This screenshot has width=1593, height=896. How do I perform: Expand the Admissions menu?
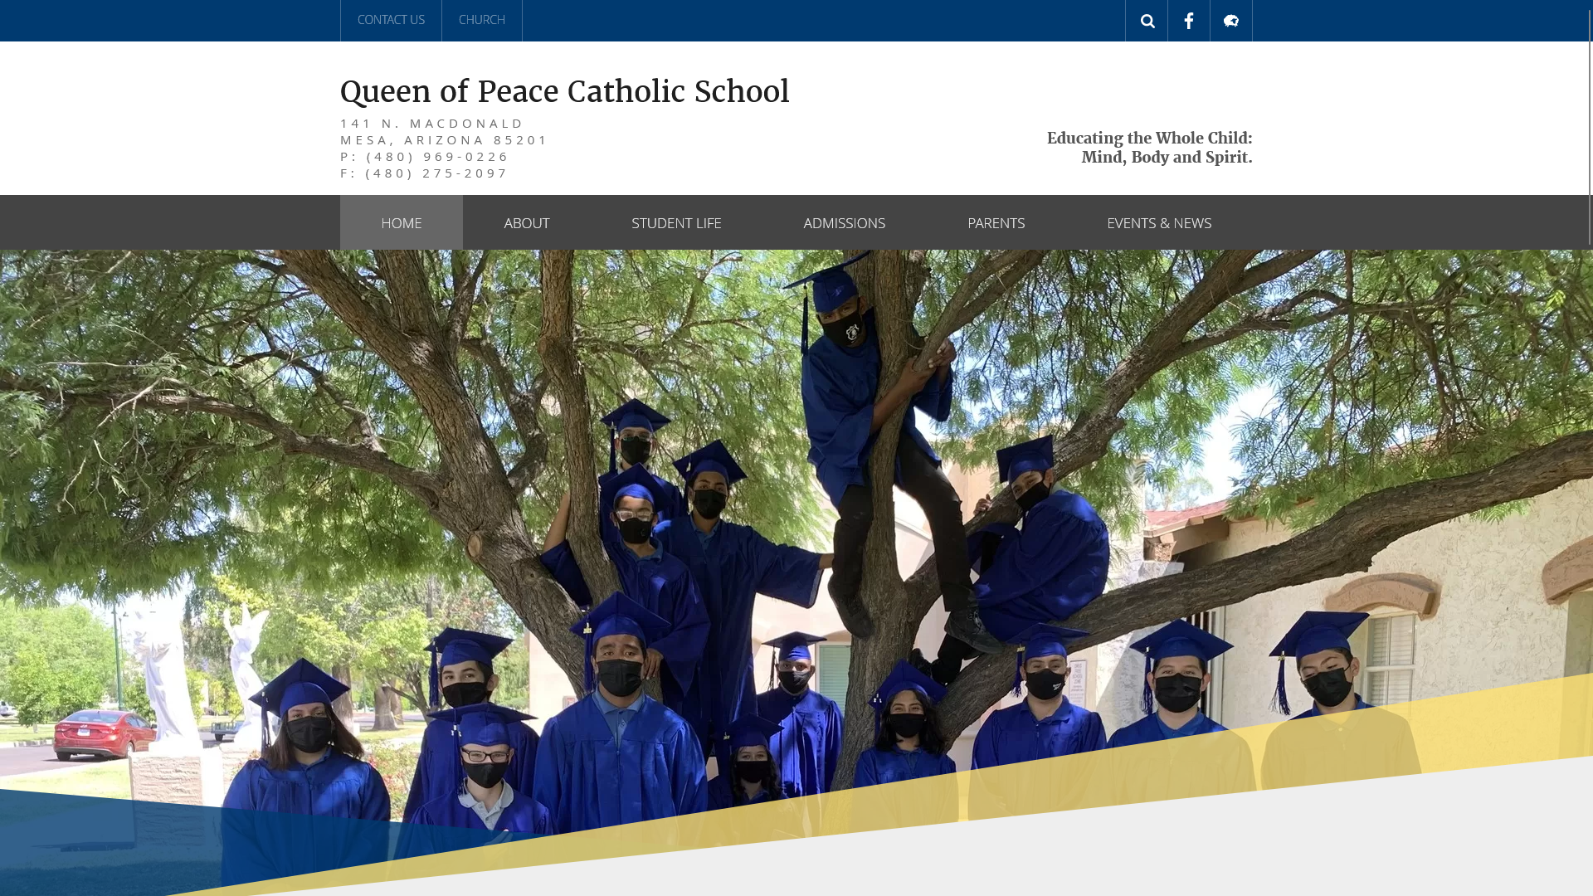844,222
